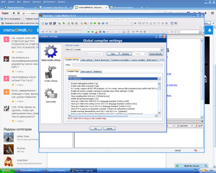Click the Windows Start button
The width and height of the screenshot is (216, 173).
tap(7, 170)
